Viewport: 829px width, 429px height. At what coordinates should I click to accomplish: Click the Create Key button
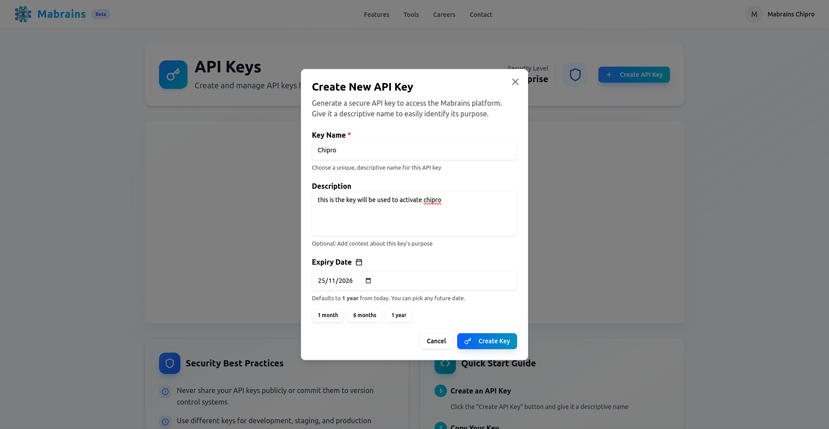[x=487, y=341]
